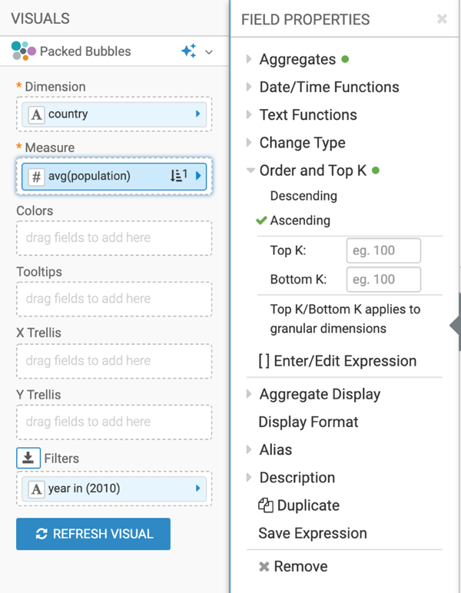Open the Display Format option
This screenshot has width=461, height=593.
(308, 422)
